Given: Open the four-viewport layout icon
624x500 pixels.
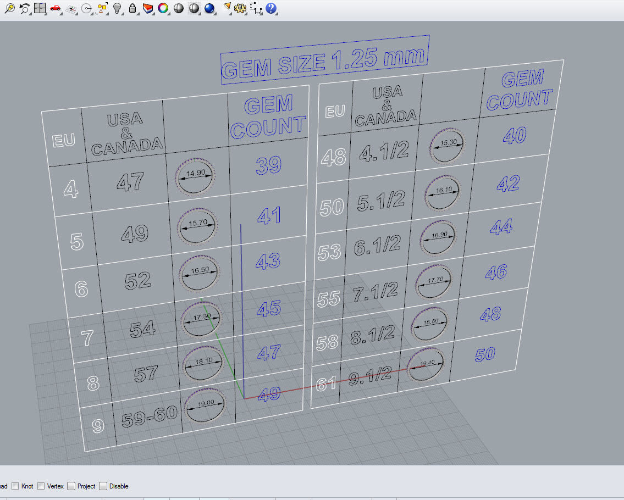Looking at the screenshot, I should pos(40,8).
